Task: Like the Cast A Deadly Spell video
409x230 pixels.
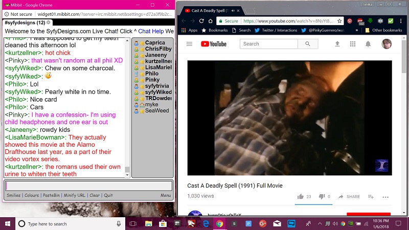Action: coord(301,197)
